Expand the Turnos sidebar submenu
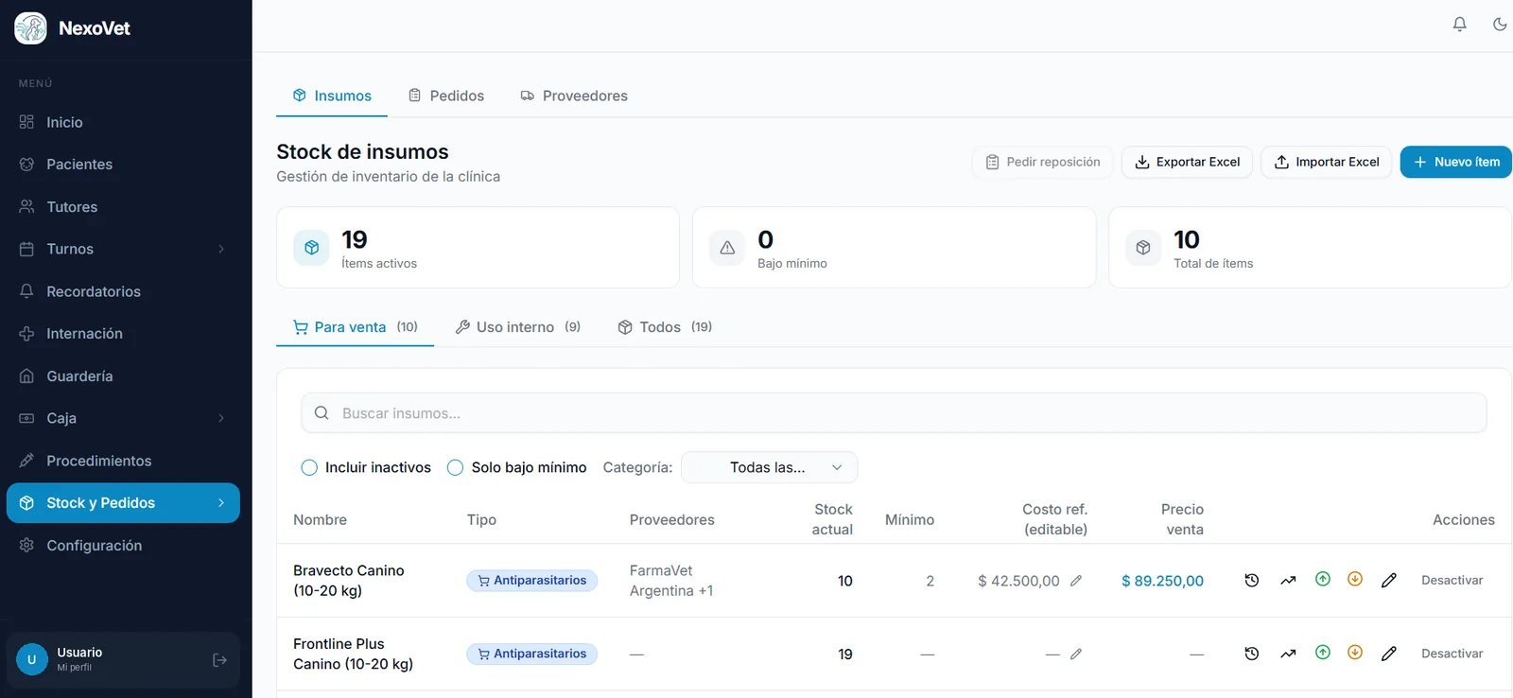The width and height of the screenshot is (1513, 698). point(221,249)
